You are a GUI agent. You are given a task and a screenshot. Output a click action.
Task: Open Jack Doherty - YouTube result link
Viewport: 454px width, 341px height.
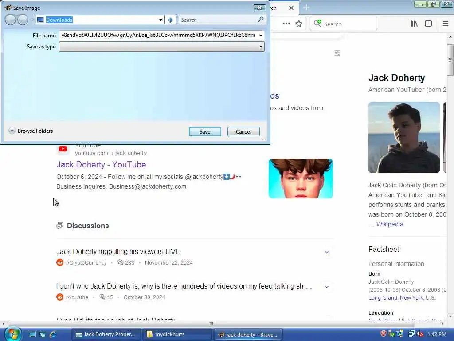click(101, 164)
